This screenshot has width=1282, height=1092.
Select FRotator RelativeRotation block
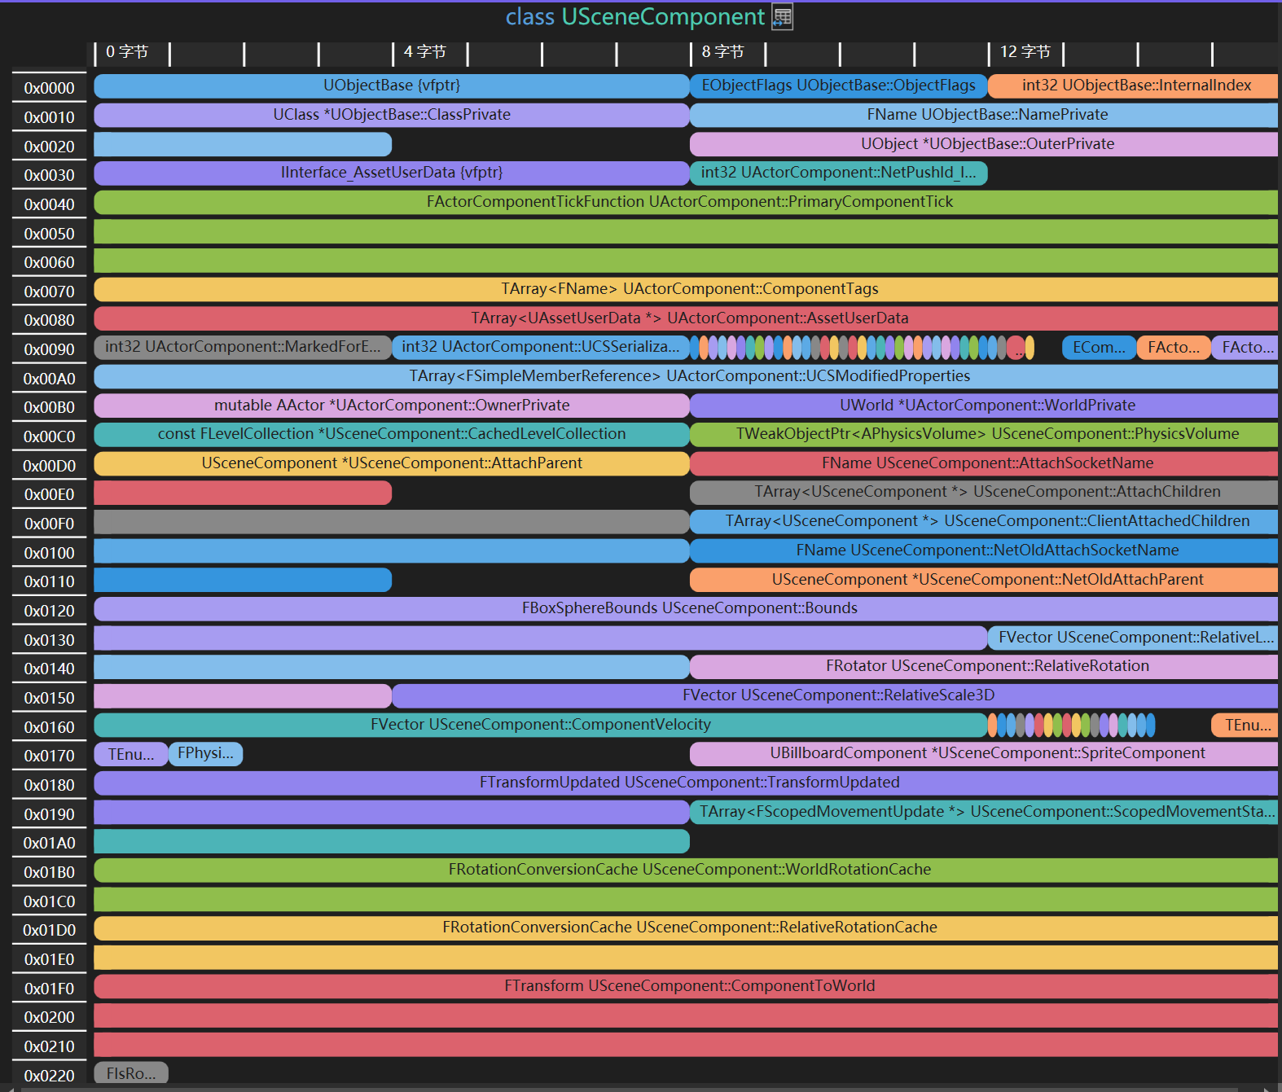986,666
